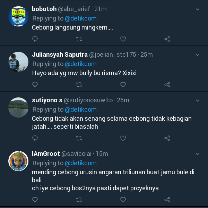This screenshot has height=208, width=208.
Task: Open bobotoh tweet options chevron
Action: pos(198,9)
